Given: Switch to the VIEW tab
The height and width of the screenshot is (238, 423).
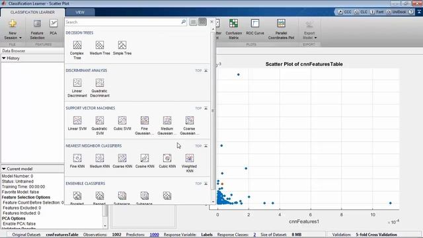Looking at the screenshot, I should (x=80, y=12).
